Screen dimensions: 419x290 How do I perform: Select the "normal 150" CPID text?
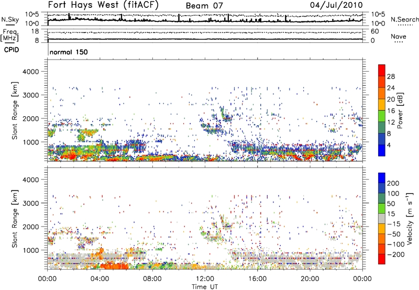pyautogui.click(x=69, y=52)
